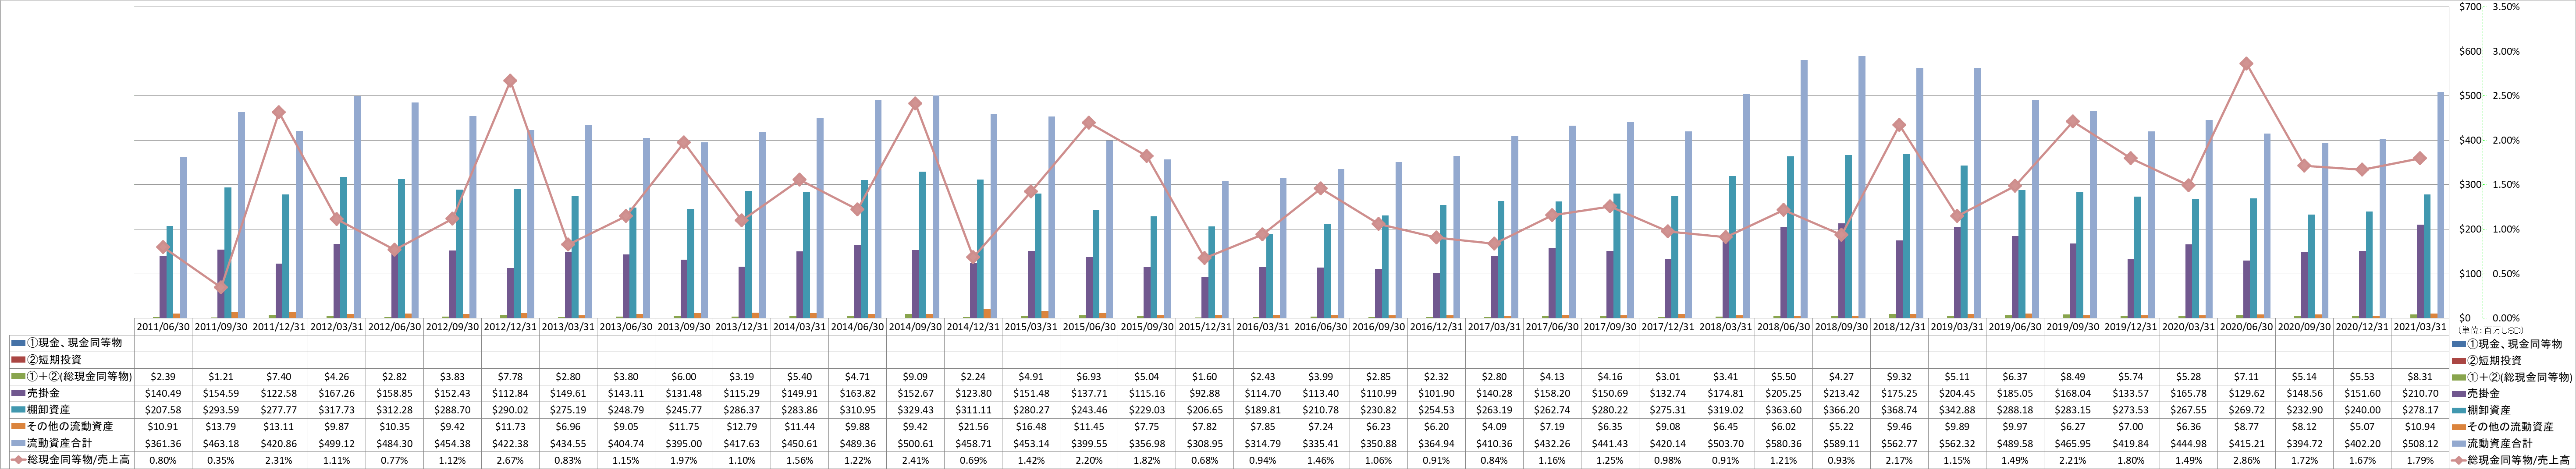Image resolution: width=2576 pixels, height=469 pixels.
Task: Click the 0.35% ratio cell for 2011/09/30
Action: [221, 460]
